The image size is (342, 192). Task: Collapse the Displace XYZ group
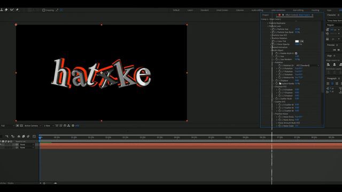pyautogui.click(x=274, y=86)
